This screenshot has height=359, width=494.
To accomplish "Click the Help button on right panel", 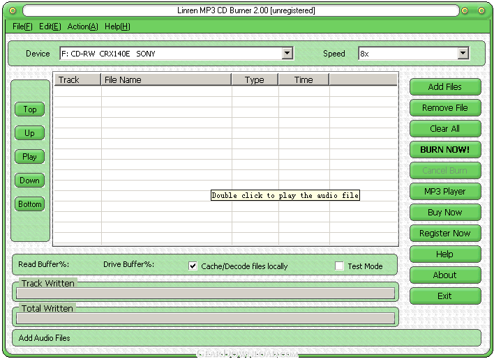I will pos(445,254).
